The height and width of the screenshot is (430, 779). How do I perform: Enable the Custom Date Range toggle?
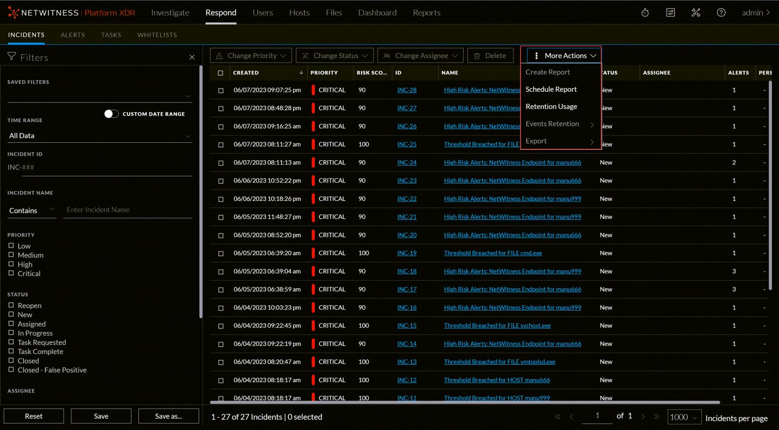click(111, 113)
